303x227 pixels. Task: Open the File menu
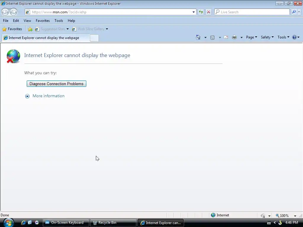pyautogui.click(x=6, y=21)
